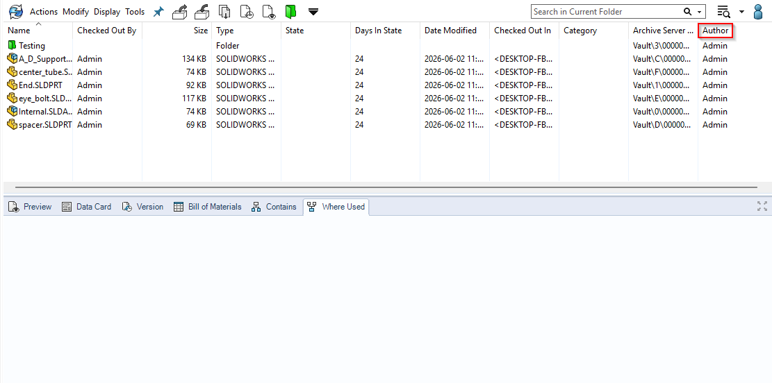The image size is (772, 383).
Task: Click the box icon with arrow curving right
Action: pos(181,11)
